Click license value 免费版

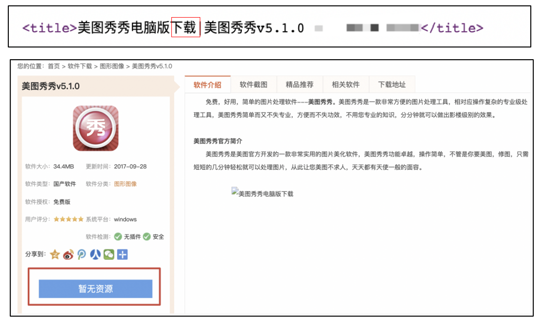pos(62,202)
